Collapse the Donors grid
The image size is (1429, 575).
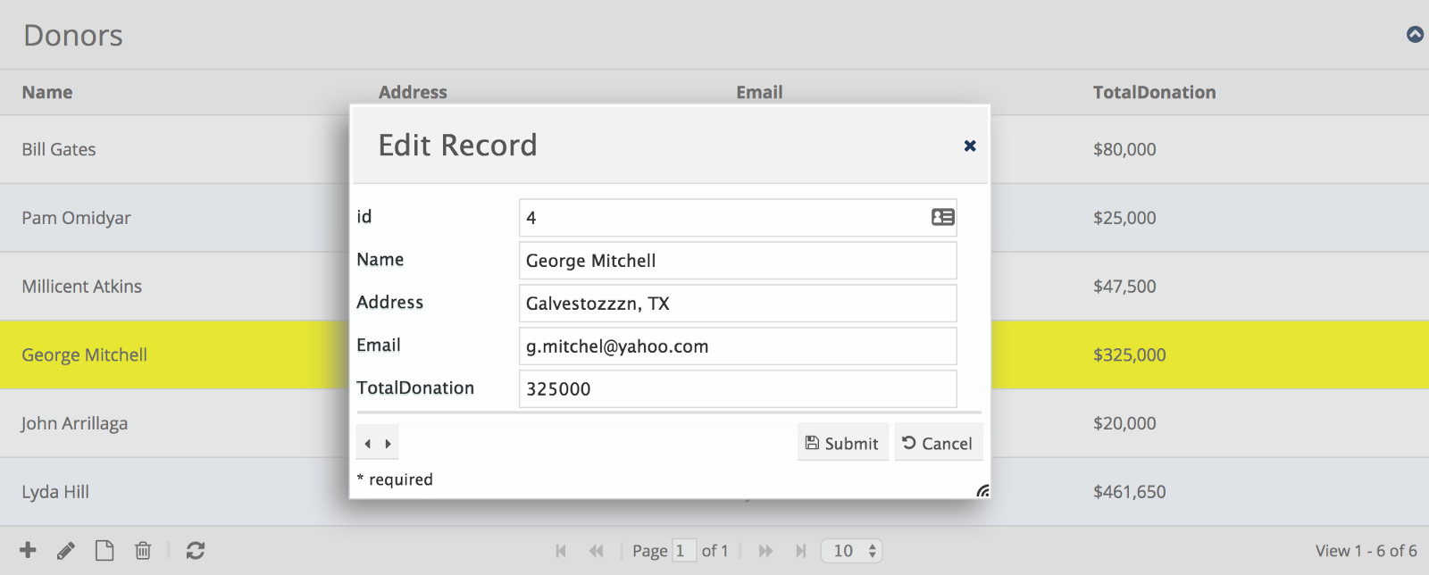[x=1415, y=35]
